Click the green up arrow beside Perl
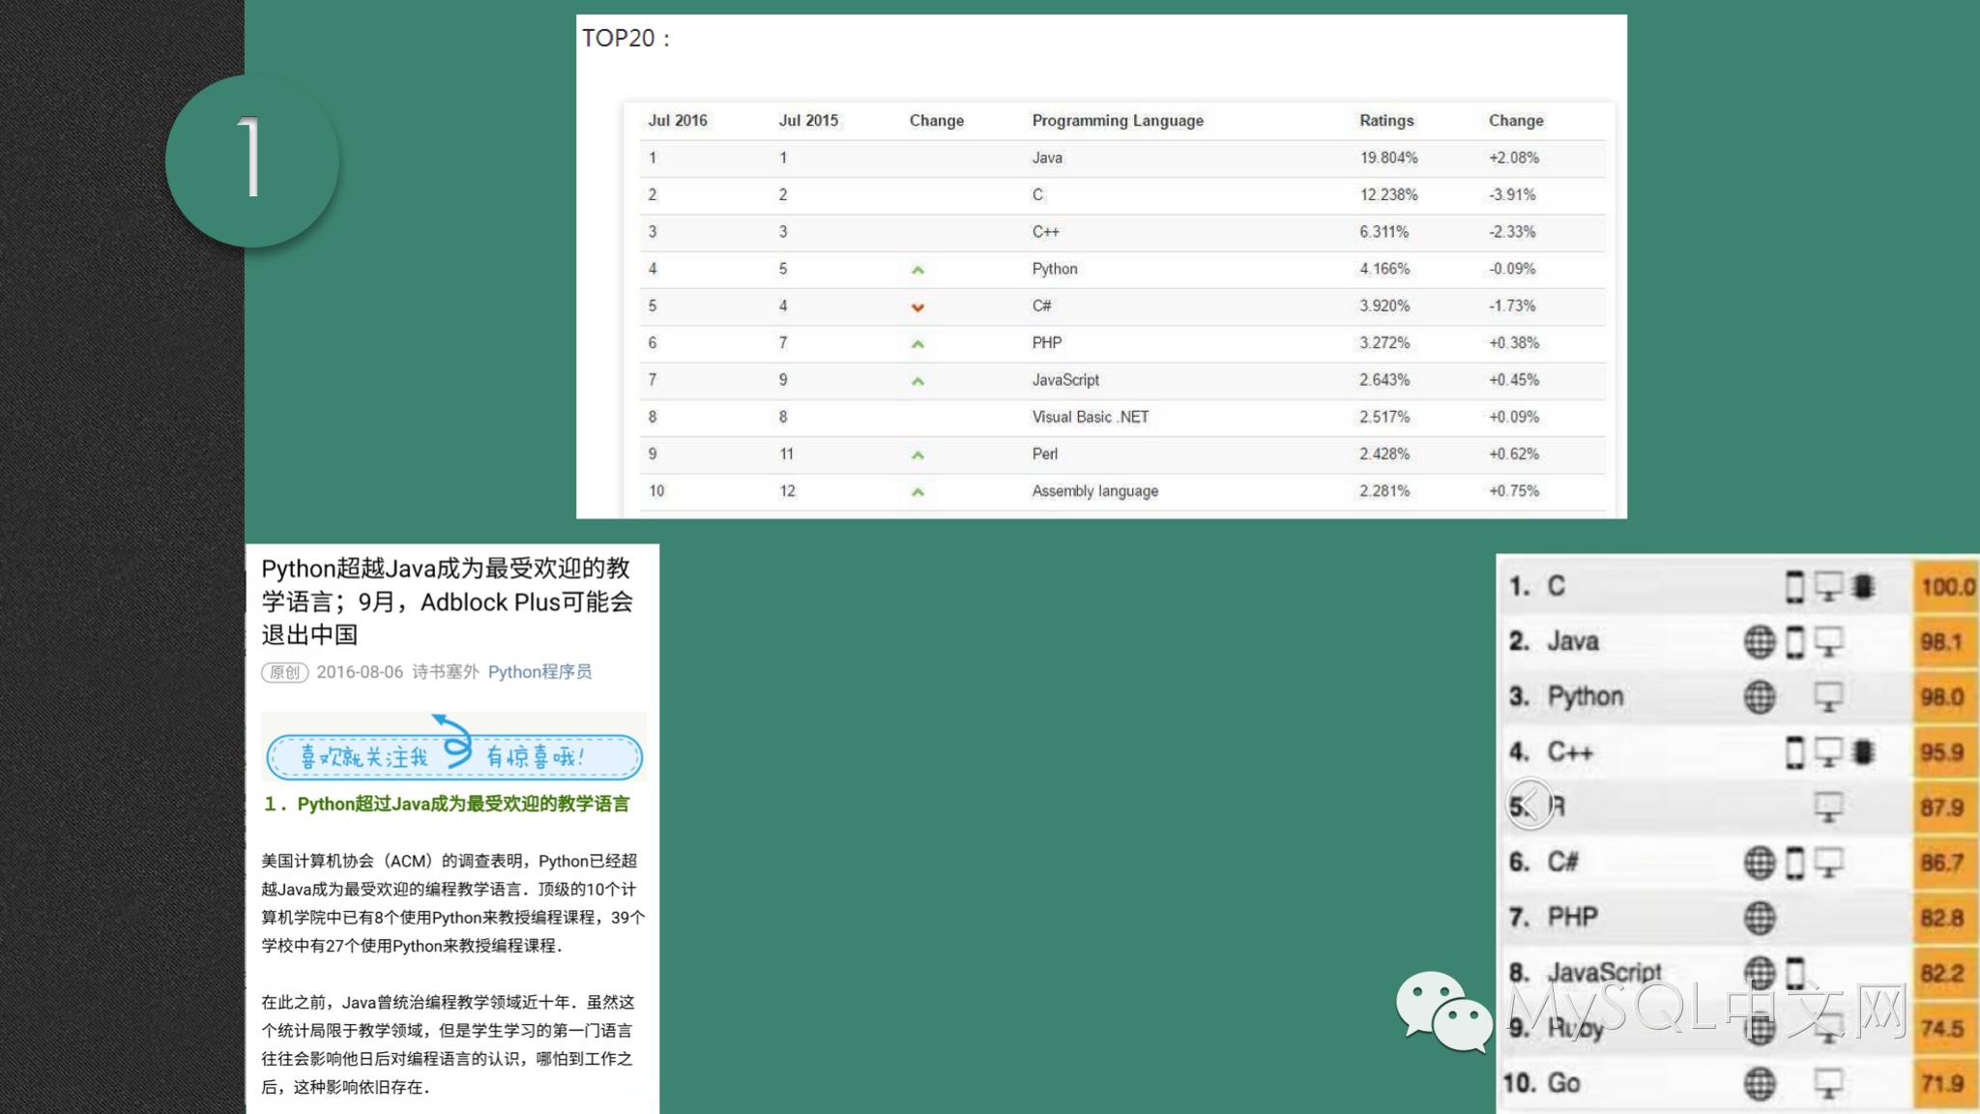The width and height of the screenshot is (1980, 1114). point(917,454)
